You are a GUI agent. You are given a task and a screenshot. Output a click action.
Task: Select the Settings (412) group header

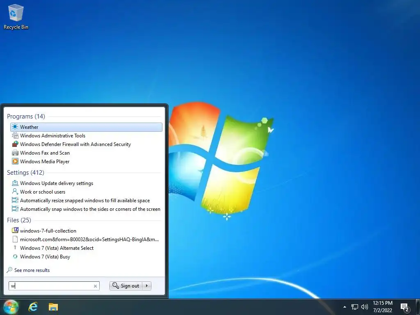click(x=25, y=173)
